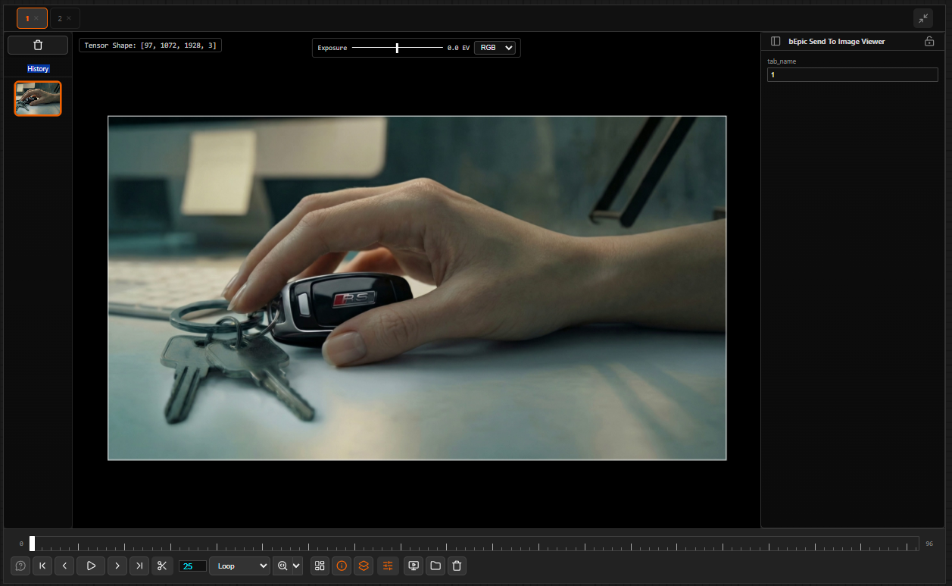Click the grid view icon
Image resolution: width=952 pixels, height=586 pixels.
pos(320,566)
